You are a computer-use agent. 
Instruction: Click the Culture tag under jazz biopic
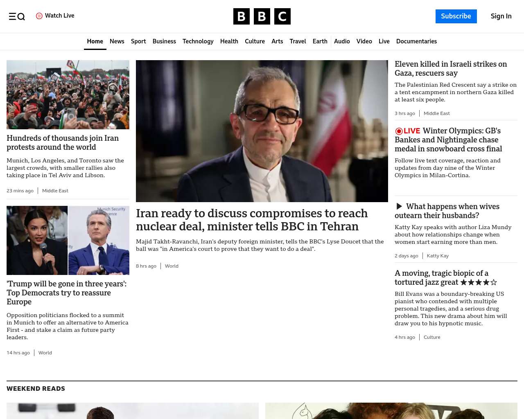432,337
